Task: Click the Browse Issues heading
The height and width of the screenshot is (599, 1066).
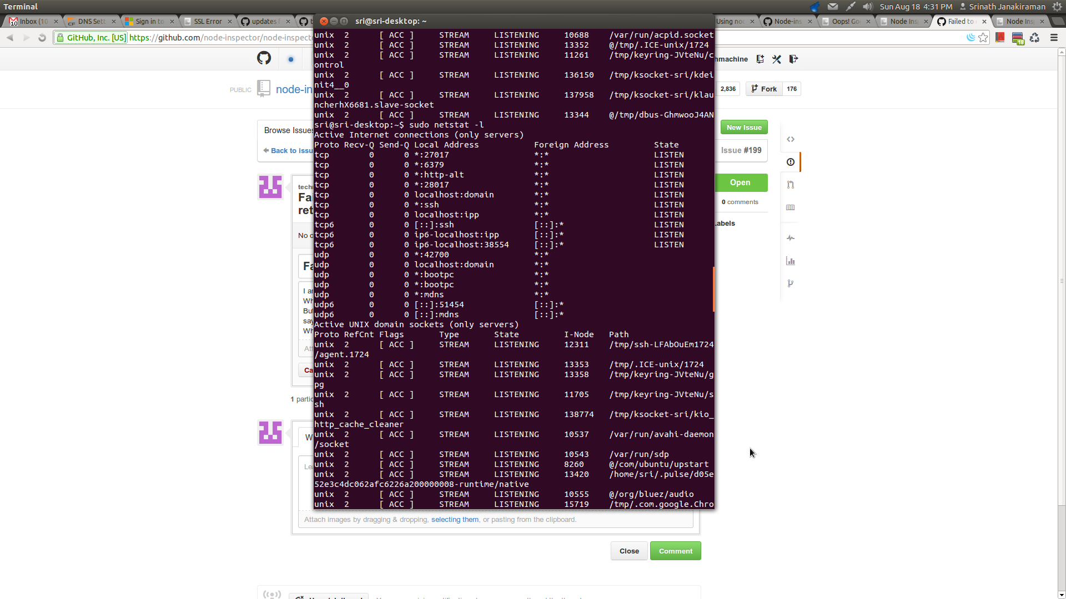Action: [289, 130]
